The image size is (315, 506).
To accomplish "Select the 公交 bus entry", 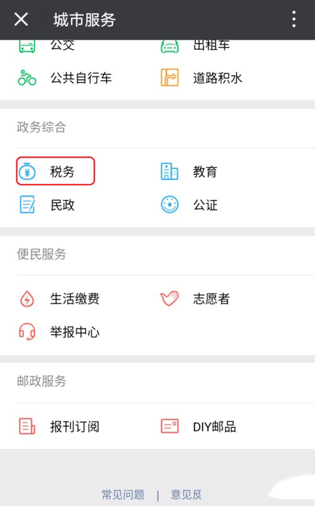I will pyautogui.click(x=47, y=45).
